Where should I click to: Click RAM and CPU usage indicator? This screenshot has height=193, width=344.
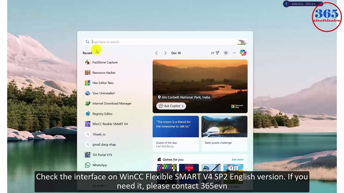coord(303,4)
